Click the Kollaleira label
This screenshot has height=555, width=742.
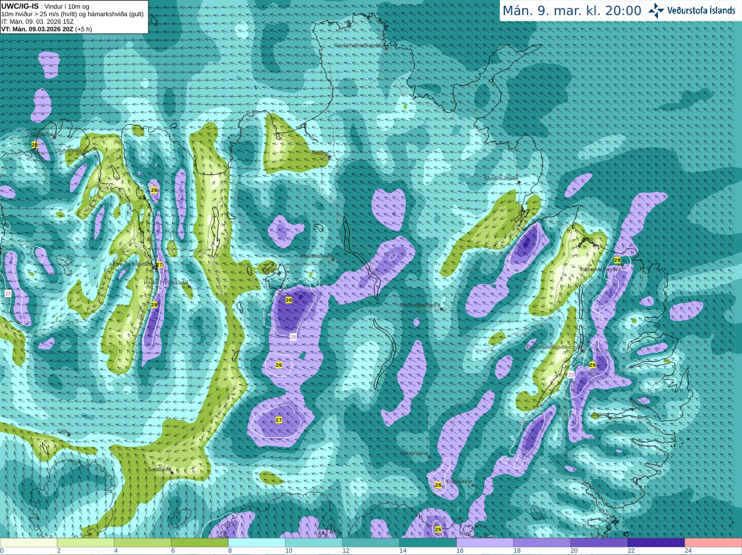[598, 414]
